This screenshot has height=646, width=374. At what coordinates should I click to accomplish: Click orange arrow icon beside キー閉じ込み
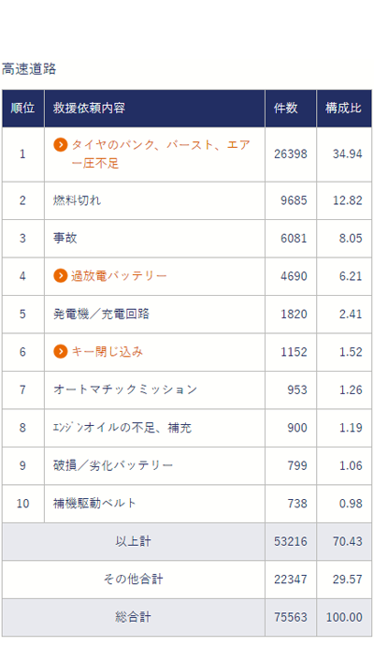pos(61,351)
